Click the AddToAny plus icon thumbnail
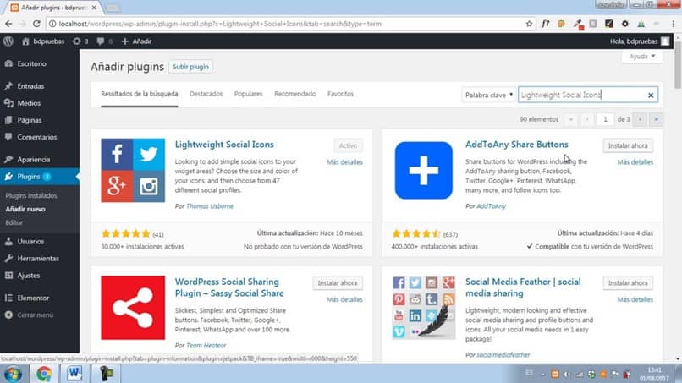The height and width of the screenshot is (383, 682). [x=424, y=171]
